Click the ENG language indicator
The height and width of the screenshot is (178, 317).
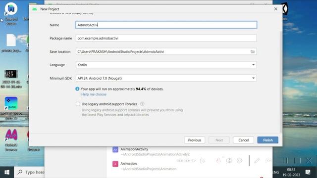coord(275,172)
